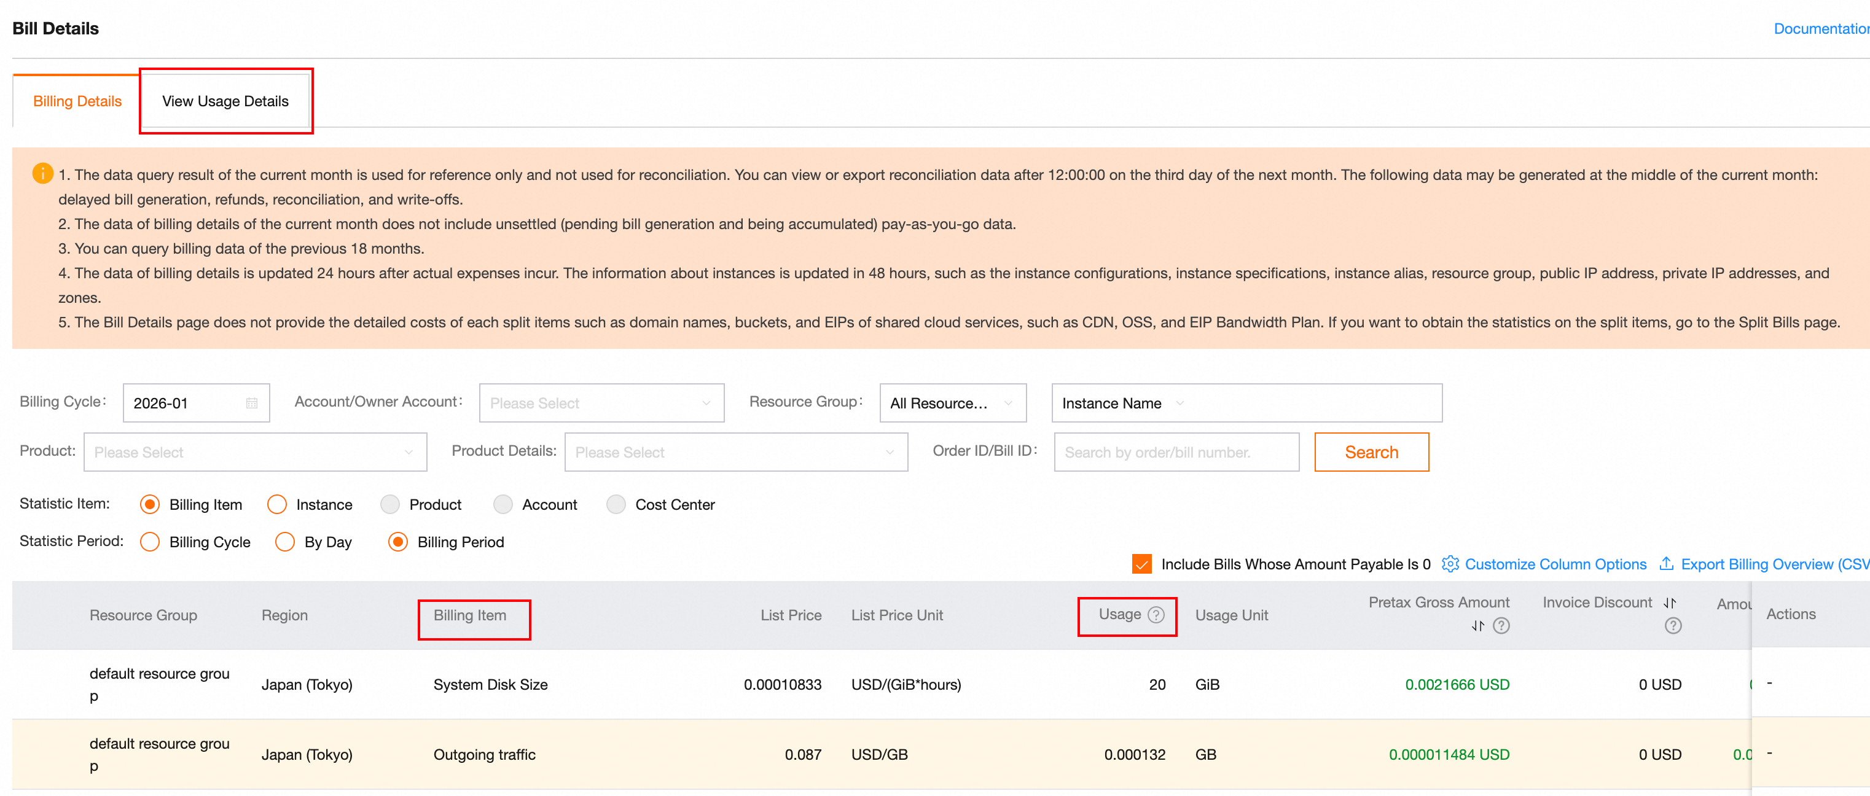Open the Account/Owner Account dropdown
The width and height of the screenshot is (1870, 796).
click(601, 404)
